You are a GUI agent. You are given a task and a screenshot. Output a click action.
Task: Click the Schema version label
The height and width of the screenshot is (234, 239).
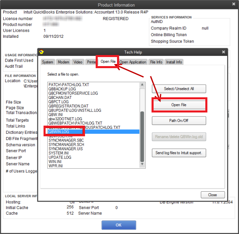click(21, 145)
